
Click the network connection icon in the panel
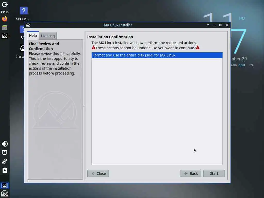(x=5, y=153)
